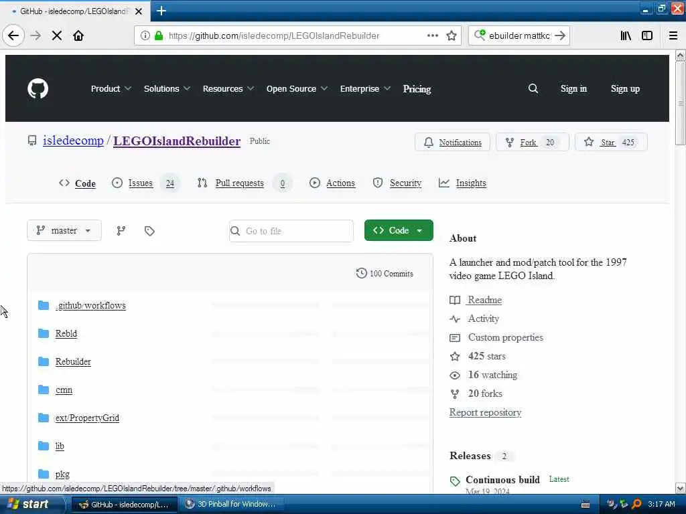Click the cmn folder icon

pos(44,390)
